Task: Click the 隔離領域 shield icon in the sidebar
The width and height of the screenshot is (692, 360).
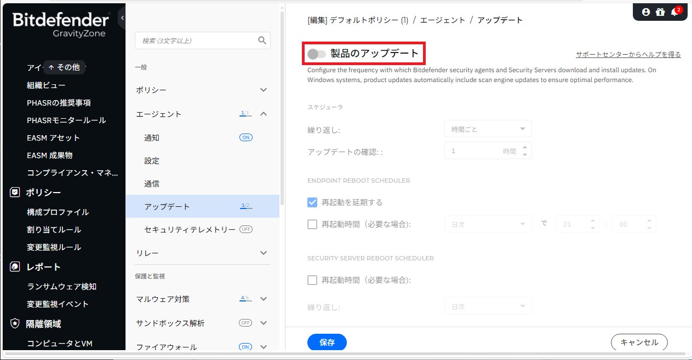Action: pos(15,324)
